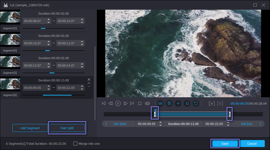Screen dimensions: 270x150
Task: Add a new segment with the plus icon
Action: click(x=178, y=103)
